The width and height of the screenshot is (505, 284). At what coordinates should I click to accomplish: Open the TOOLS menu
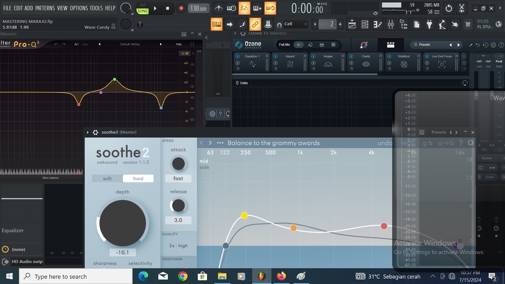pyautogui.click(x=96, y=8)
